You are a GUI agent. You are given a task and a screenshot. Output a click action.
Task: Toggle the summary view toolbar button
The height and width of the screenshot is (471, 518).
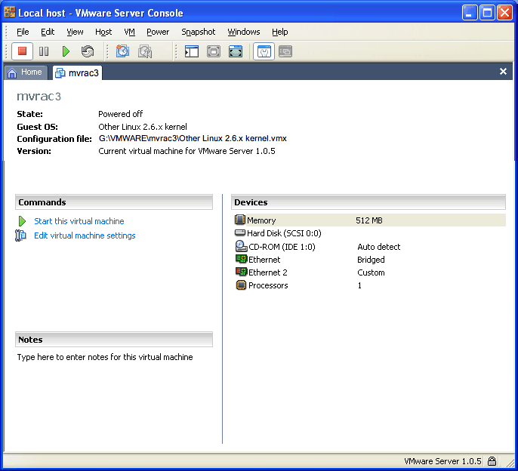point(264,51)
